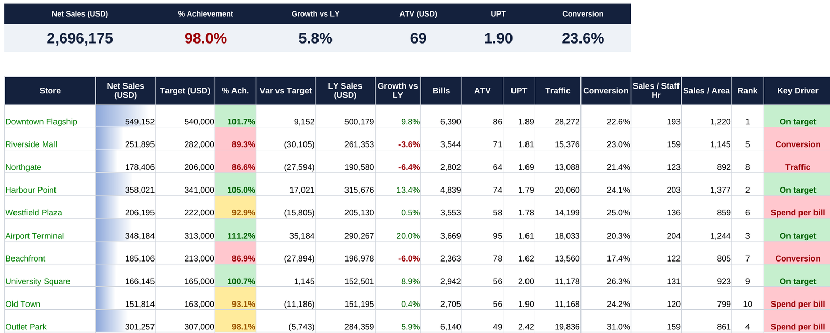This screenshot has width=830, height=333.
Task: Click the 23.6% conversion KPI value
Action: click(x=583, y=38)
